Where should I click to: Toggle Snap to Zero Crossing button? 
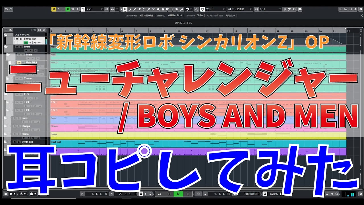197,9
